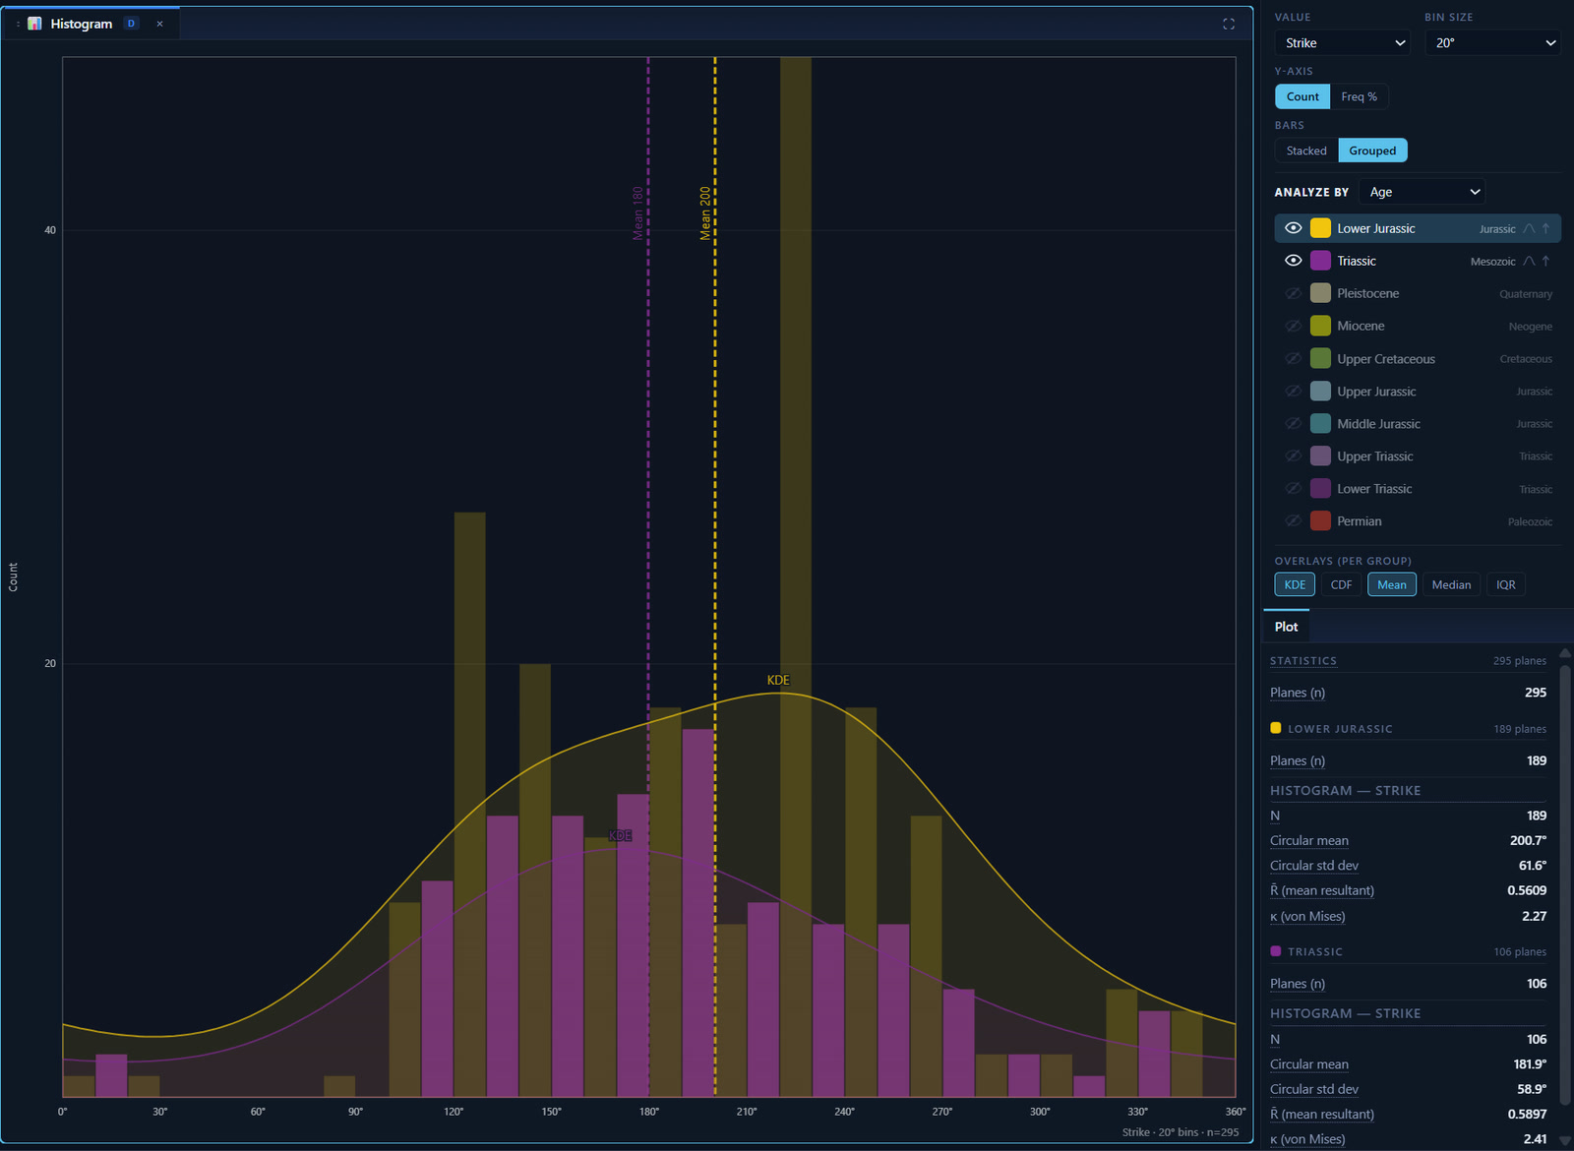The width and height of the screenshot is (1574, 1151).
Task: Toggle the CDF overlay button
Action: [x=1341, y=584]
